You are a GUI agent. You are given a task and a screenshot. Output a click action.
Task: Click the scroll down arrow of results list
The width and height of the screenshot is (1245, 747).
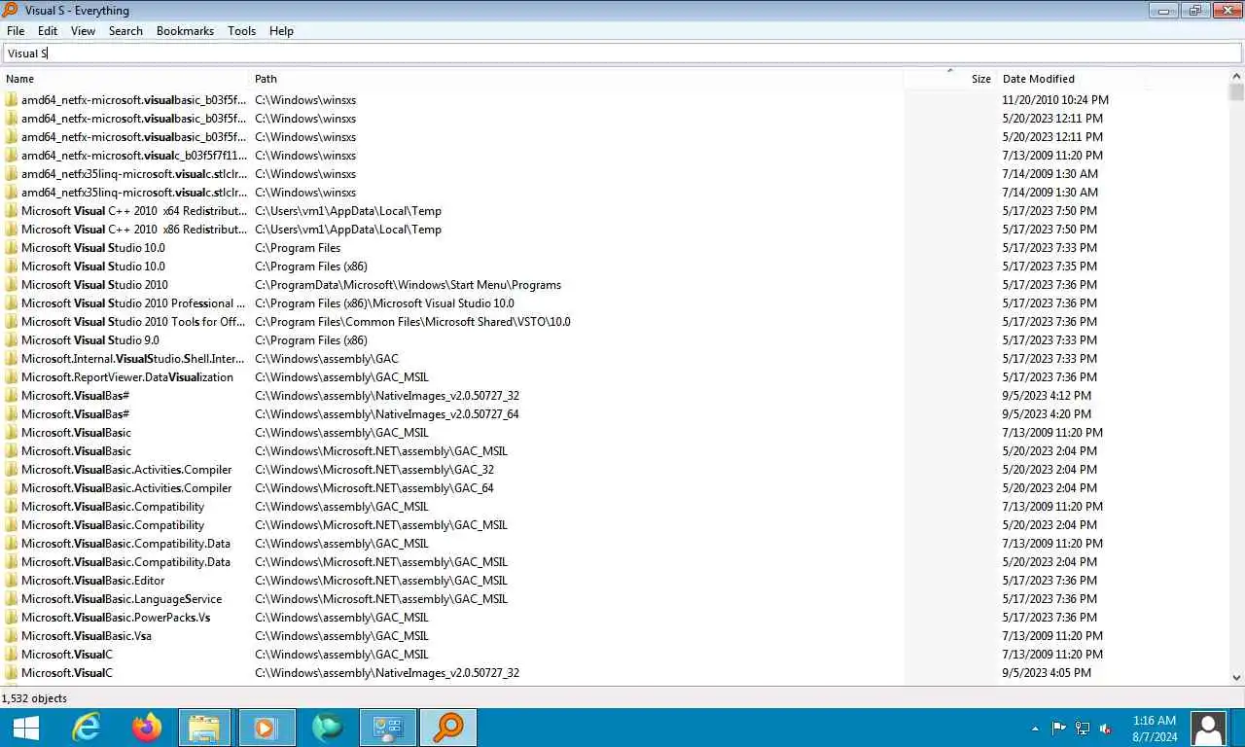tap(1236, 678)
